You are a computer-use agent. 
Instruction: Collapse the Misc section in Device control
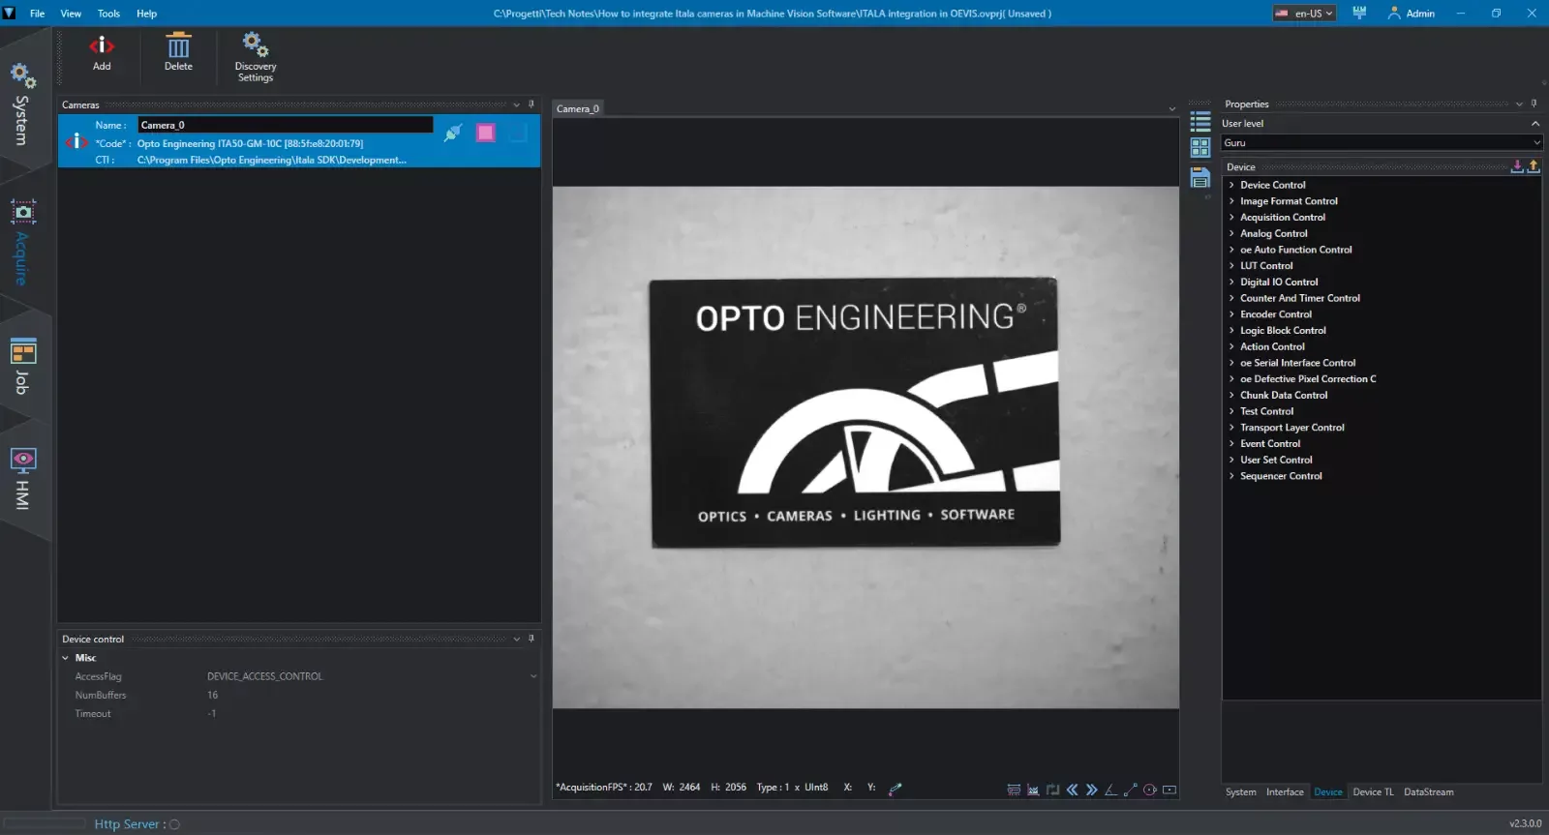(x=66, y=658)
